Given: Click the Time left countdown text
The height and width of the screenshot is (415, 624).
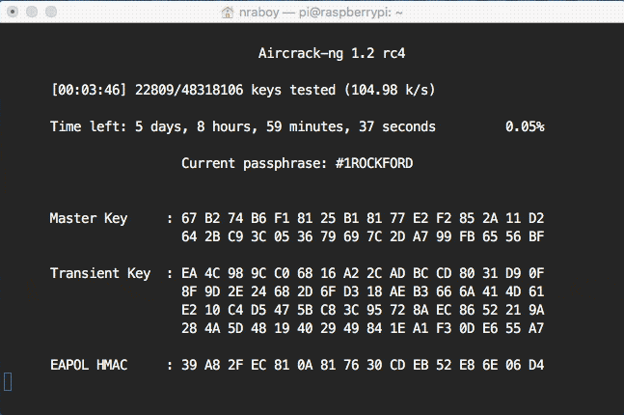Looking at the screenshot, I should 243,126.
